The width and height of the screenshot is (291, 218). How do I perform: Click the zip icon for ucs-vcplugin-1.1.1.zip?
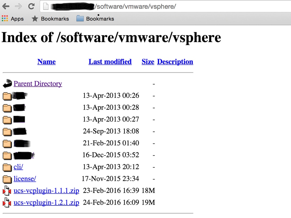coord(7,191)
